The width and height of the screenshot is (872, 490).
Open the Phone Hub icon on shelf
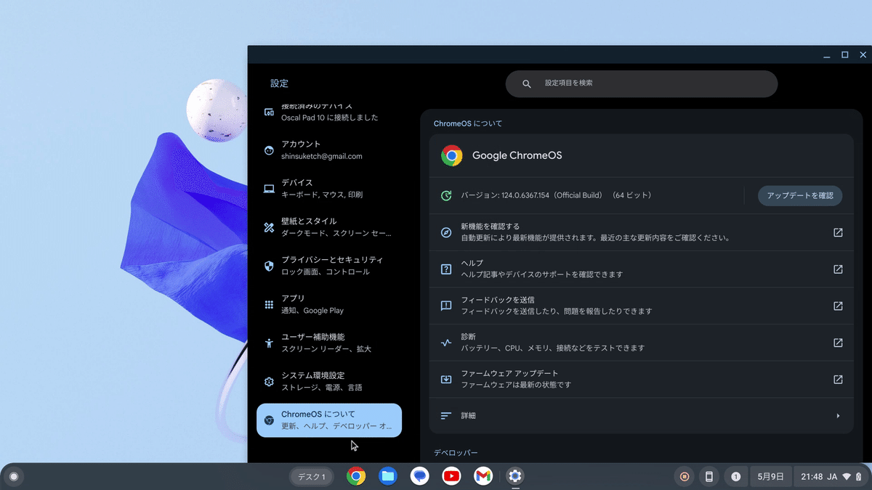tap(710, 477)
